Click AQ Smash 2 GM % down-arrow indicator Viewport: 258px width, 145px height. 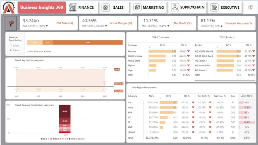(x=254, y=61)
